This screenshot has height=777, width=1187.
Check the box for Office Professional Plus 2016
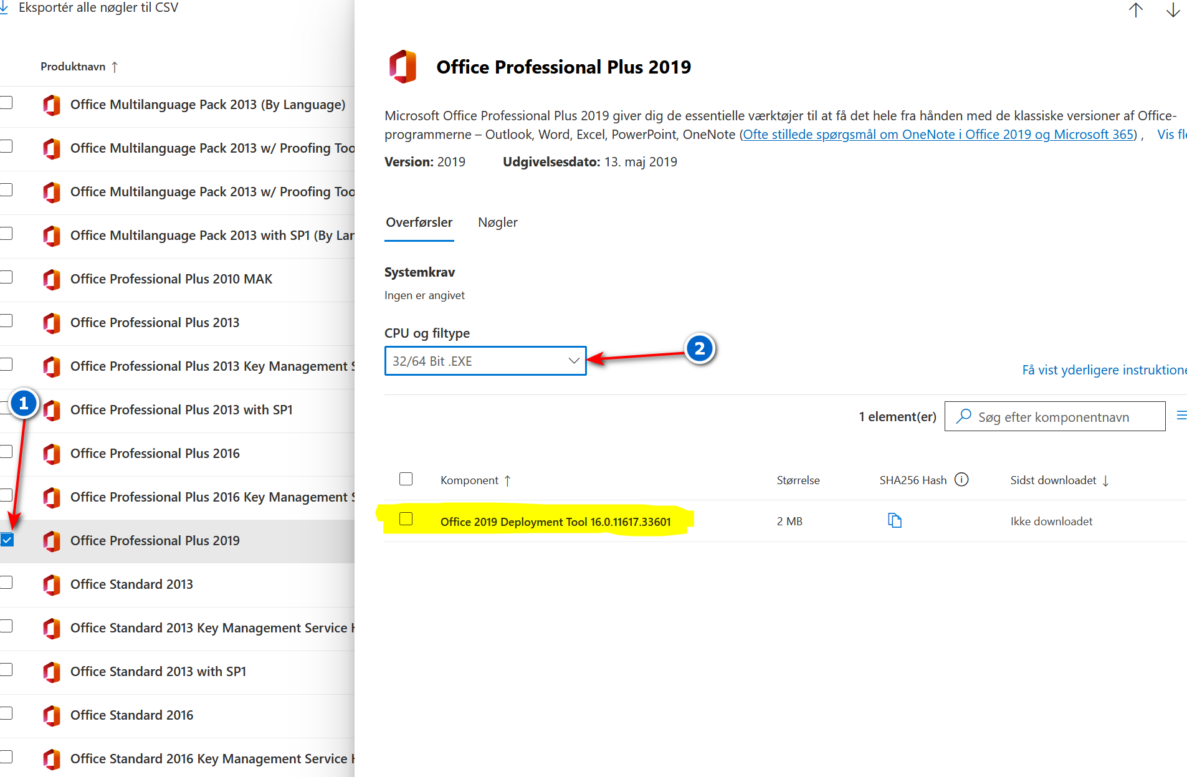[6, 452]
